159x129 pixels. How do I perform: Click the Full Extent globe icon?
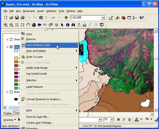coord(34,25)
